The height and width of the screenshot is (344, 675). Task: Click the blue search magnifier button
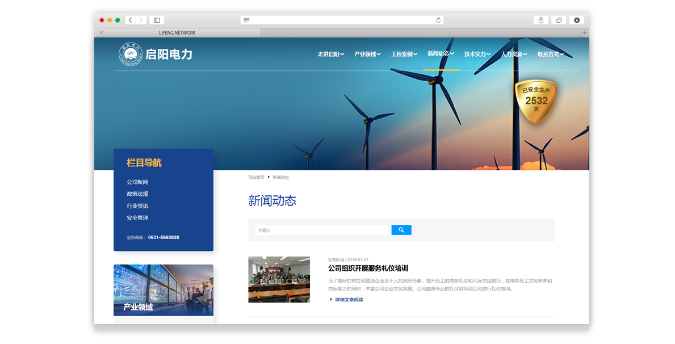pyautogui.click(x=401, y=230)
